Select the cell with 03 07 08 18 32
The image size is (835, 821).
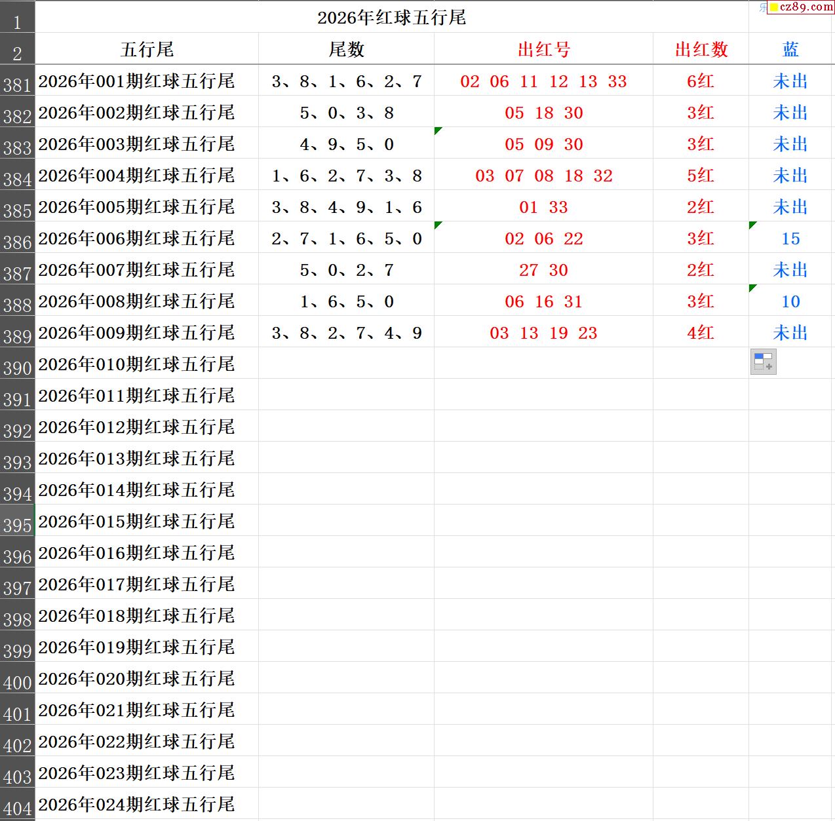543,176
